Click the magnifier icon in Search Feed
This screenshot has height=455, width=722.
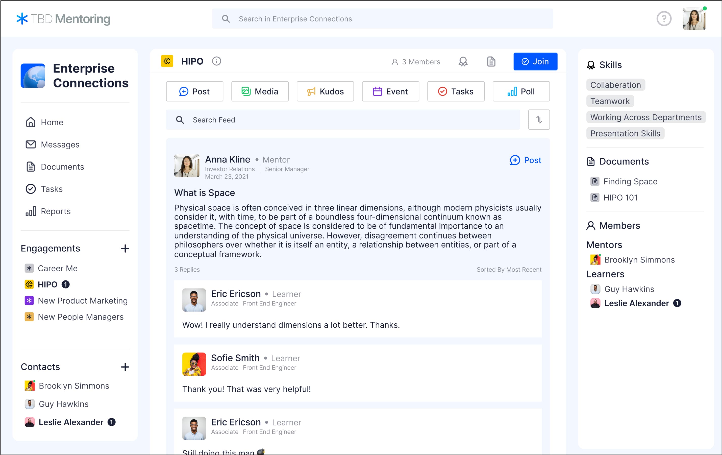click(x=180, y=120)
